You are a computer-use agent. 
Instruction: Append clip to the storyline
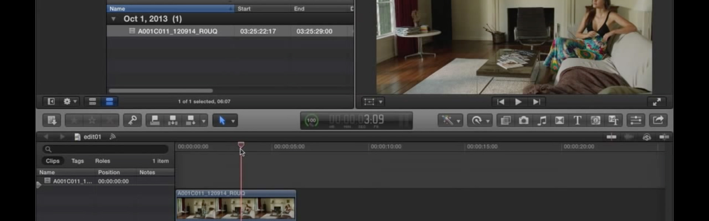click(x=190, y=120)
